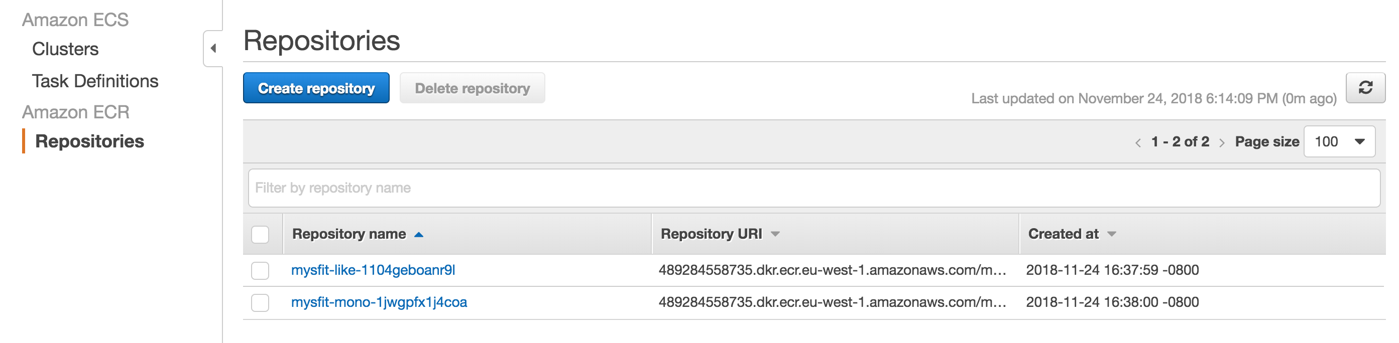1399x343 pixels.
Task: Sort by Created at arrow
Action: [1112, 234]
